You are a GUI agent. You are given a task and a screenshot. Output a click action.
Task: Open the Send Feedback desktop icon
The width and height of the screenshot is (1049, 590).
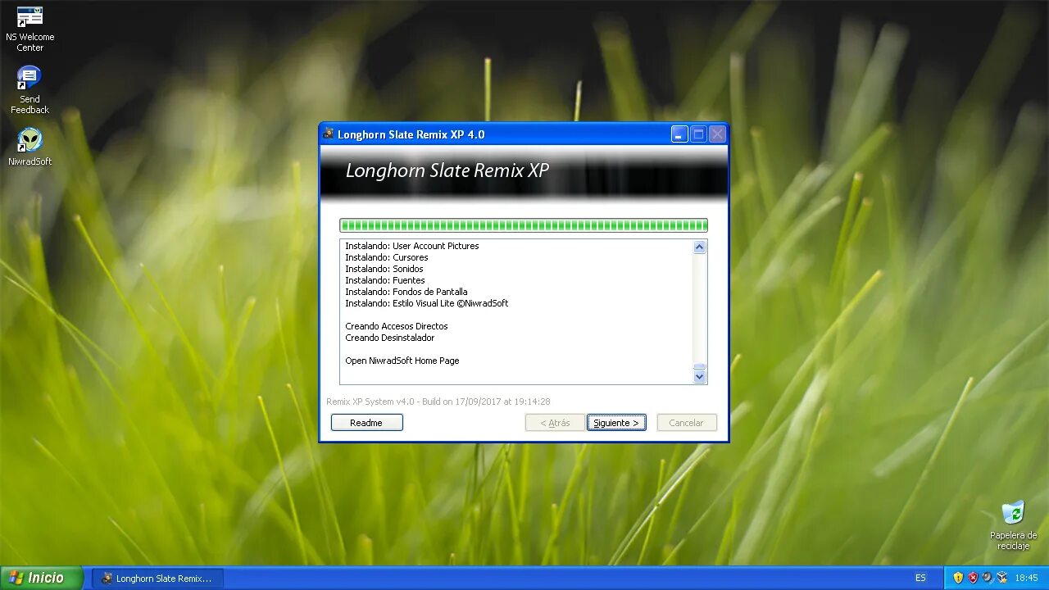pyautogui.click(x=30, y=90)
